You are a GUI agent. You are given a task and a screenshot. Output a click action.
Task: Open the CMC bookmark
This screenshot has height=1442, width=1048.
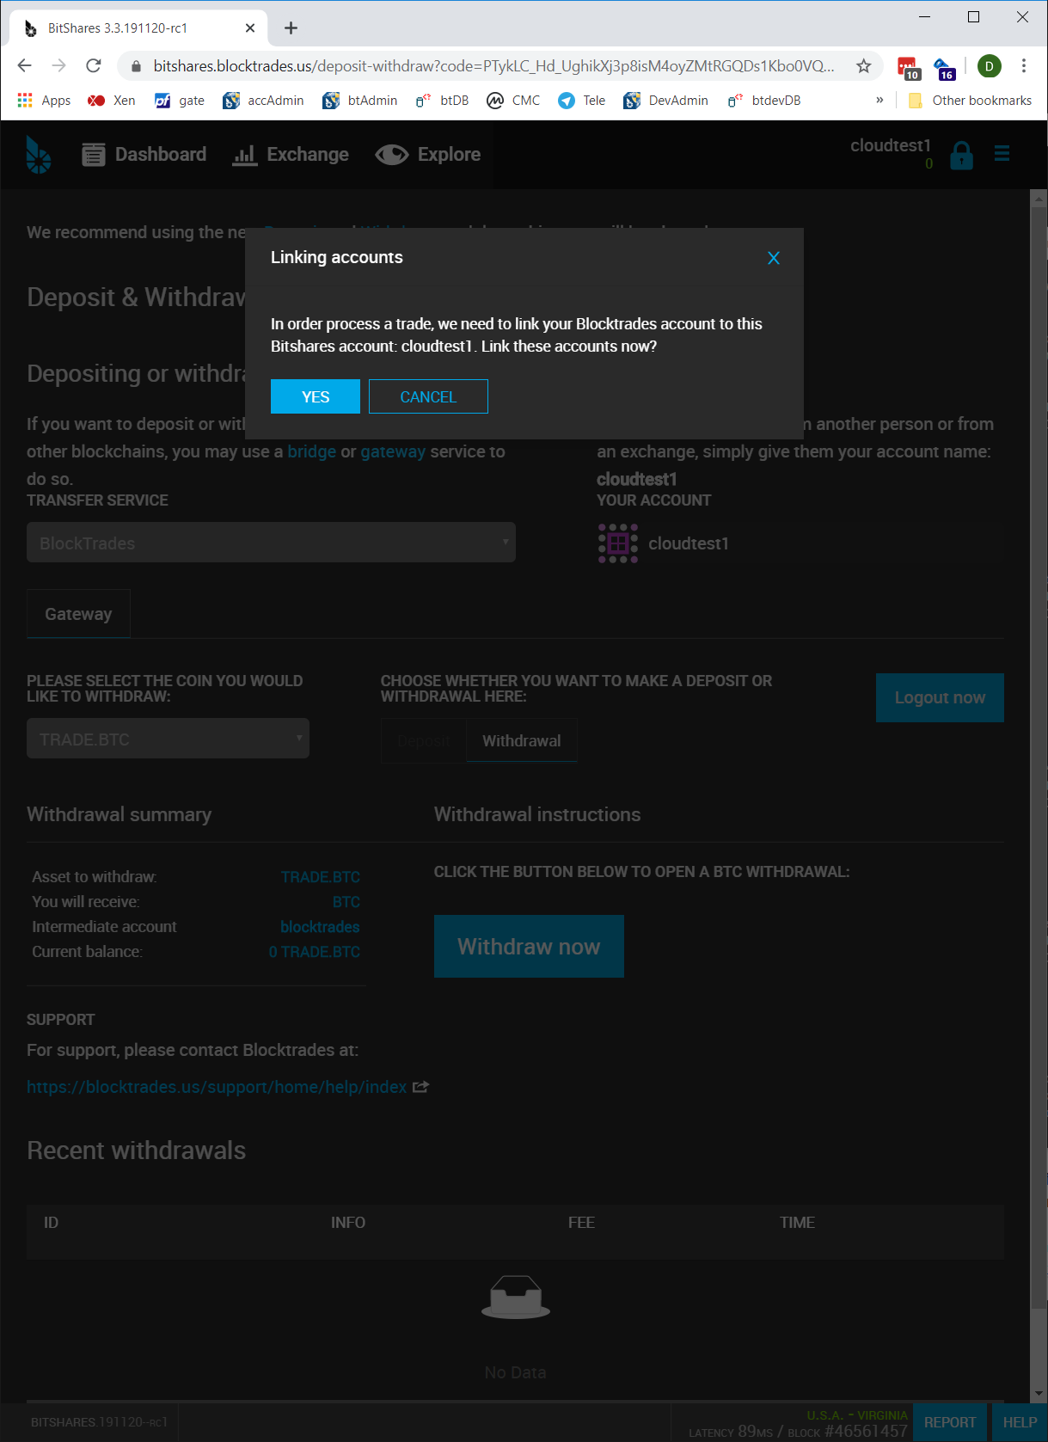click(x=513, y=101)
